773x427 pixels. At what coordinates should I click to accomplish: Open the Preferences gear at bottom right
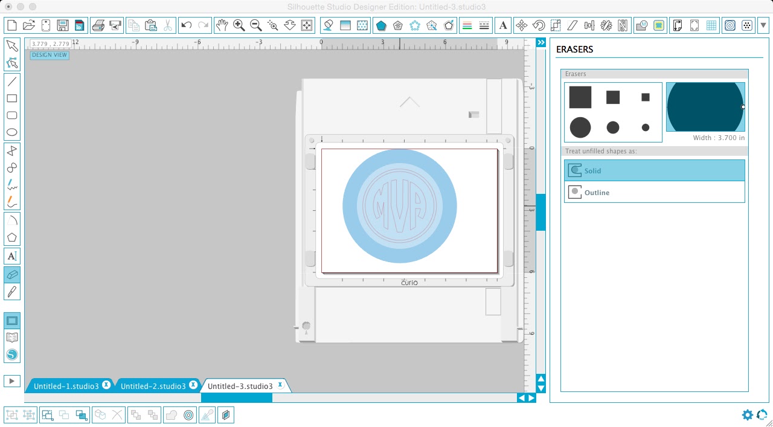click(748, 415)
